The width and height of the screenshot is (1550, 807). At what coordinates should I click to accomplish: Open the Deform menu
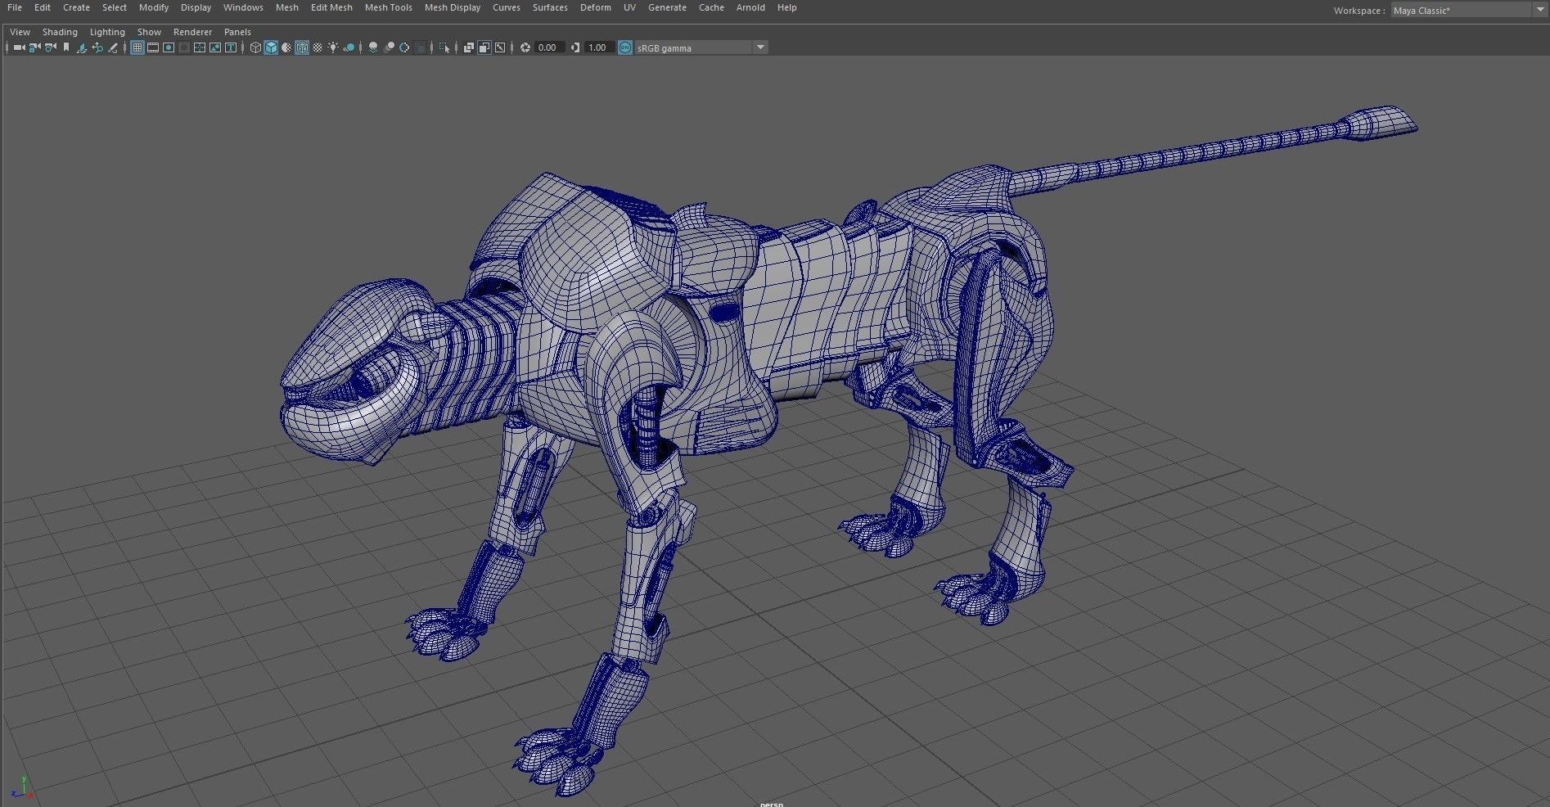tap(596, 7)
